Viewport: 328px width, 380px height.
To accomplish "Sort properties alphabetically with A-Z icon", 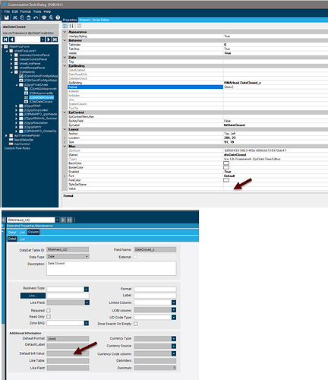I will (x=71, y=26).
